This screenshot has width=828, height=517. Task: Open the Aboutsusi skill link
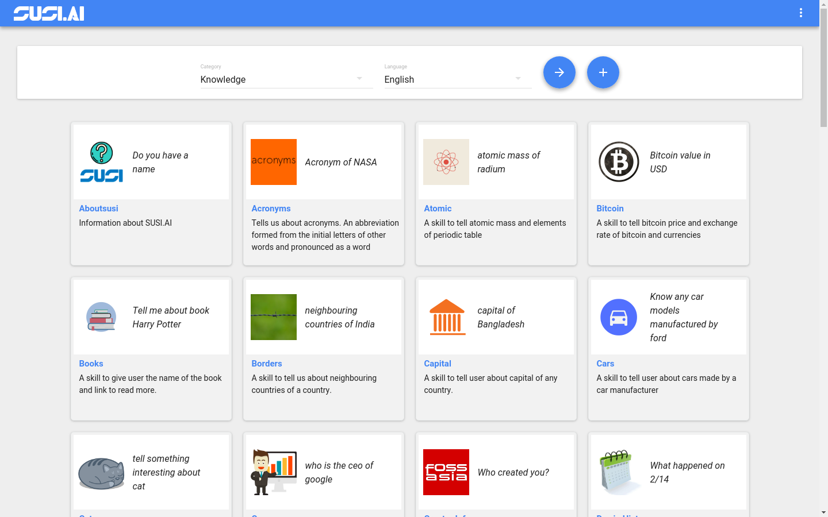click(98, 209)
